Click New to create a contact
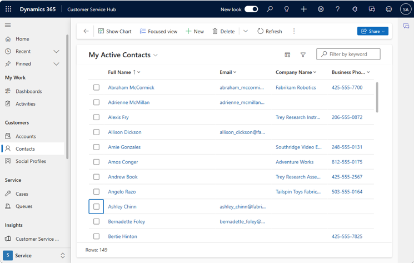 [x=195, y=31]
